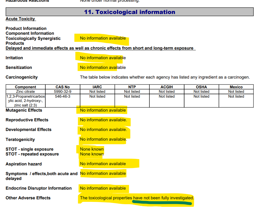
Task: Click 'Not listed' under IARC for Zinc citrate
Action: point(97,91)
